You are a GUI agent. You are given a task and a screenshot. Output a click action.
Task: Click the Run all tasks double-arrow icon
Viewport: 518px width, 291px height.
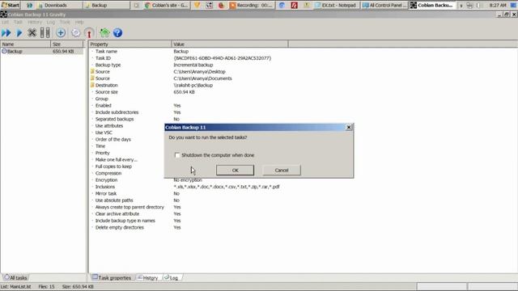6,32
